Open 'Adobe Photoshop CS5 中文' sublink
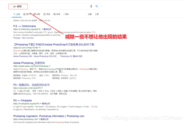 [45, 56]
